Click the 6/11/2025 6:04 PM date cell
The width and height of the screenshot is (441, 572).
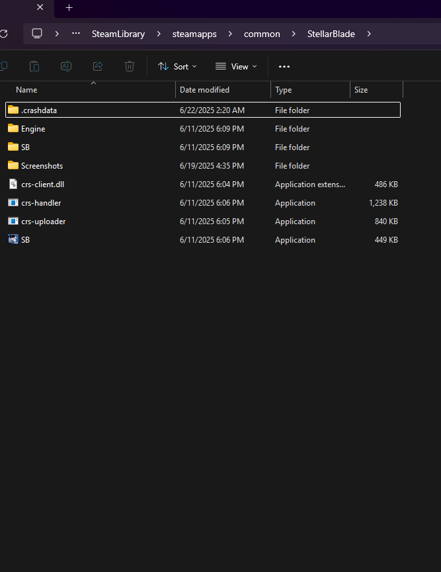212,184
